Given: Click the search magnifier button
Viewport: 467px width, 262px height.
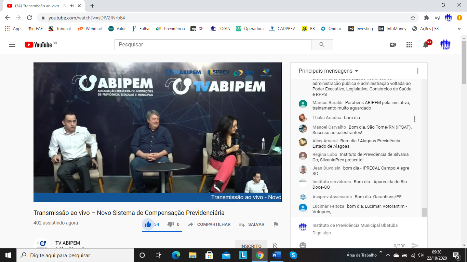Looking at the screenshot, I should 322,45.
